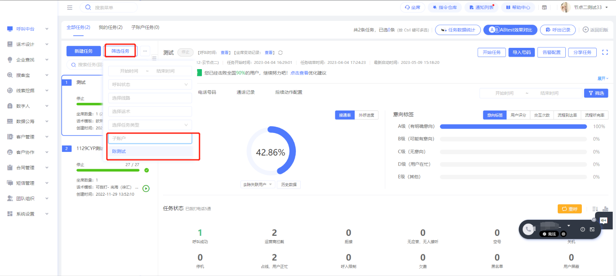Open the 选择任务类型 dropdown
616x276 pixels.
150,125
